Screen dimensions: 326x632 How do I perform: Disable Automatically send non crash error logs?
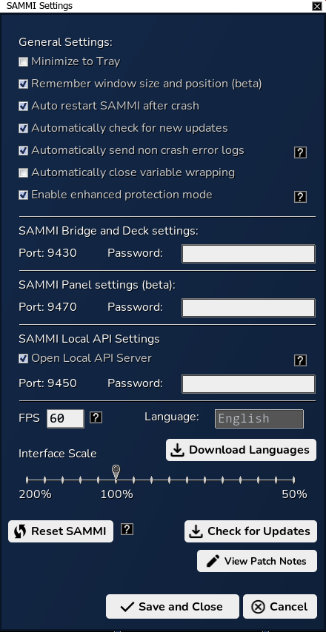24,151
